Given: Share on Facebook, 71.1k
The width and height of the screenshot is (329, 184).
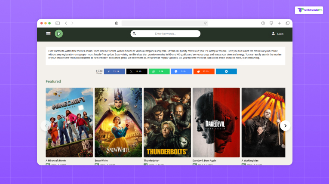Looking at the screenshot, I should coord(114,71).
